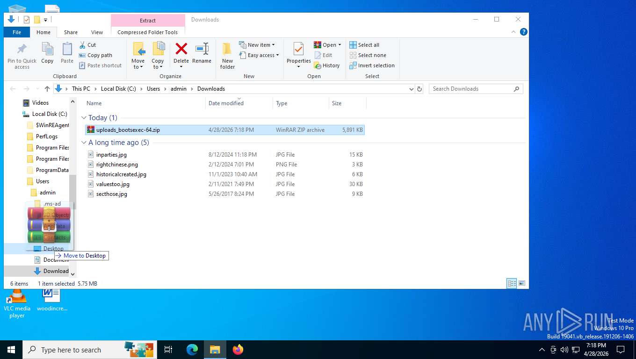Switch to the Home ribbon tab

(x=43, y=32)
